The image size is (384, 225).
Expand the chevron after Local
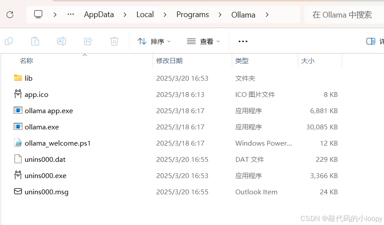coord(165,14)
